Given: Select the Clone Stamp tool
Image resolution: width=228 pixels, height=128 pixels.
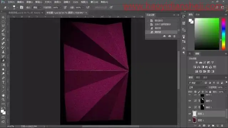Looking at the screenshot, I should 3,52.
